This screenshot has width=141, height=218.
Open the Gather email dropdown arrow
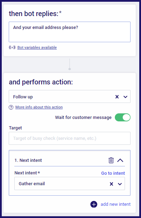(x=120, y=184)
